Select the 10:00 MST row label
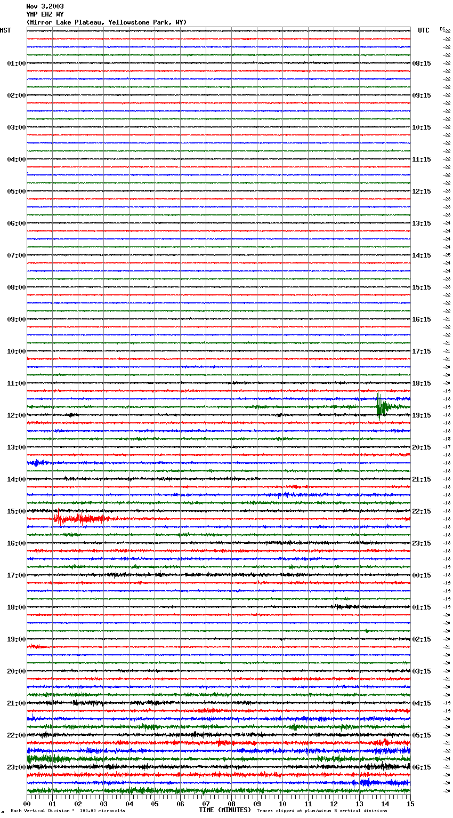Viewport: 453px width, 818px height. (16, 351)
